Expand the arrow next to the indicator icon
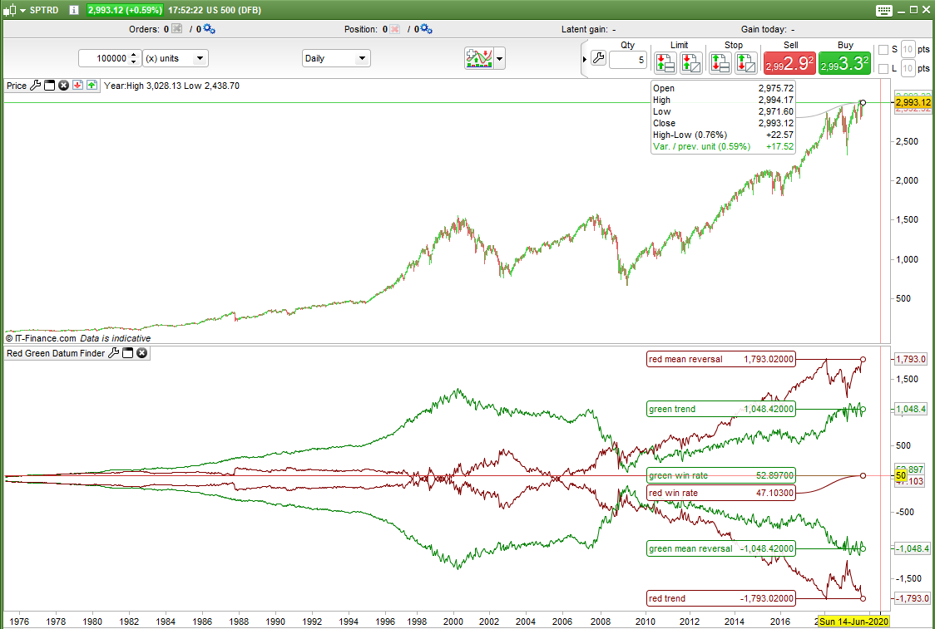 pyautogui.click(x=500, y=58)
